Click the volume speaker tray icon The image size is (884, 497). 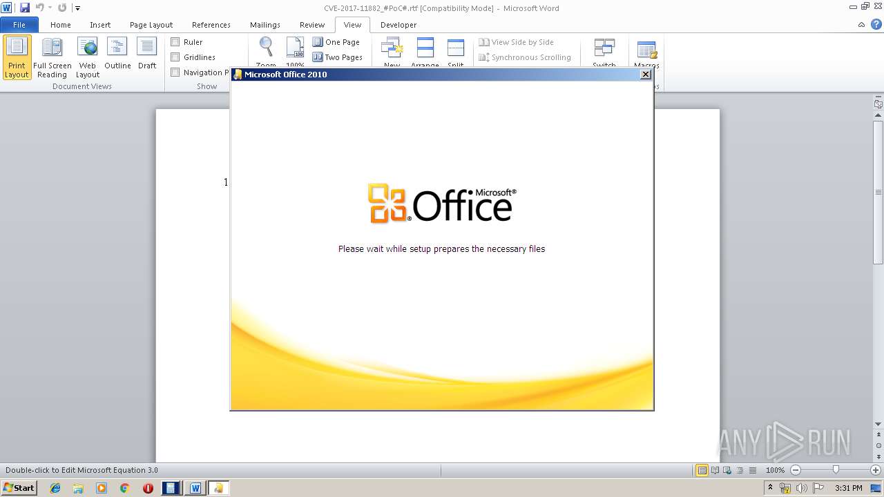click(801, 488)
